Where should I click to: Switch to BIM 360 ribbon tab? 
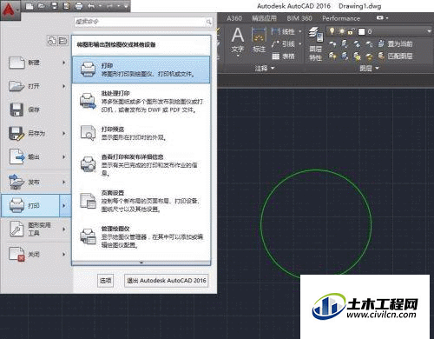(x=299, y=18)
